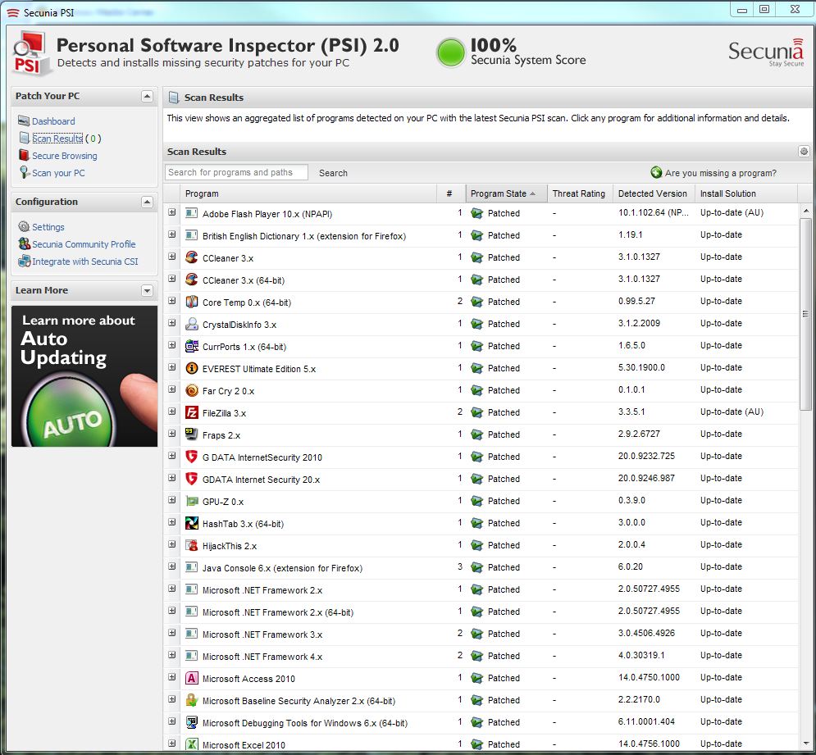Viewport: 816px width, 755px height.
Task: Click the scrollbar down arrow
Action: tap(805, 743)
